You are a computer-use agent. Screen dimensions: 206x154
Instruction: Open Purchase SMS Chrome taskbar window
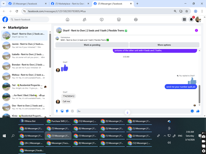(58, 122)
